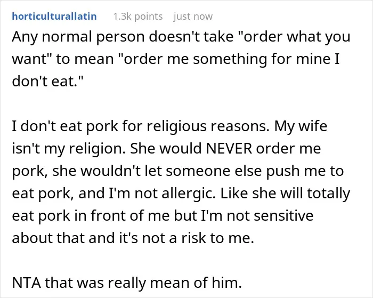Click the words 'I'm not allergic'

162,193
